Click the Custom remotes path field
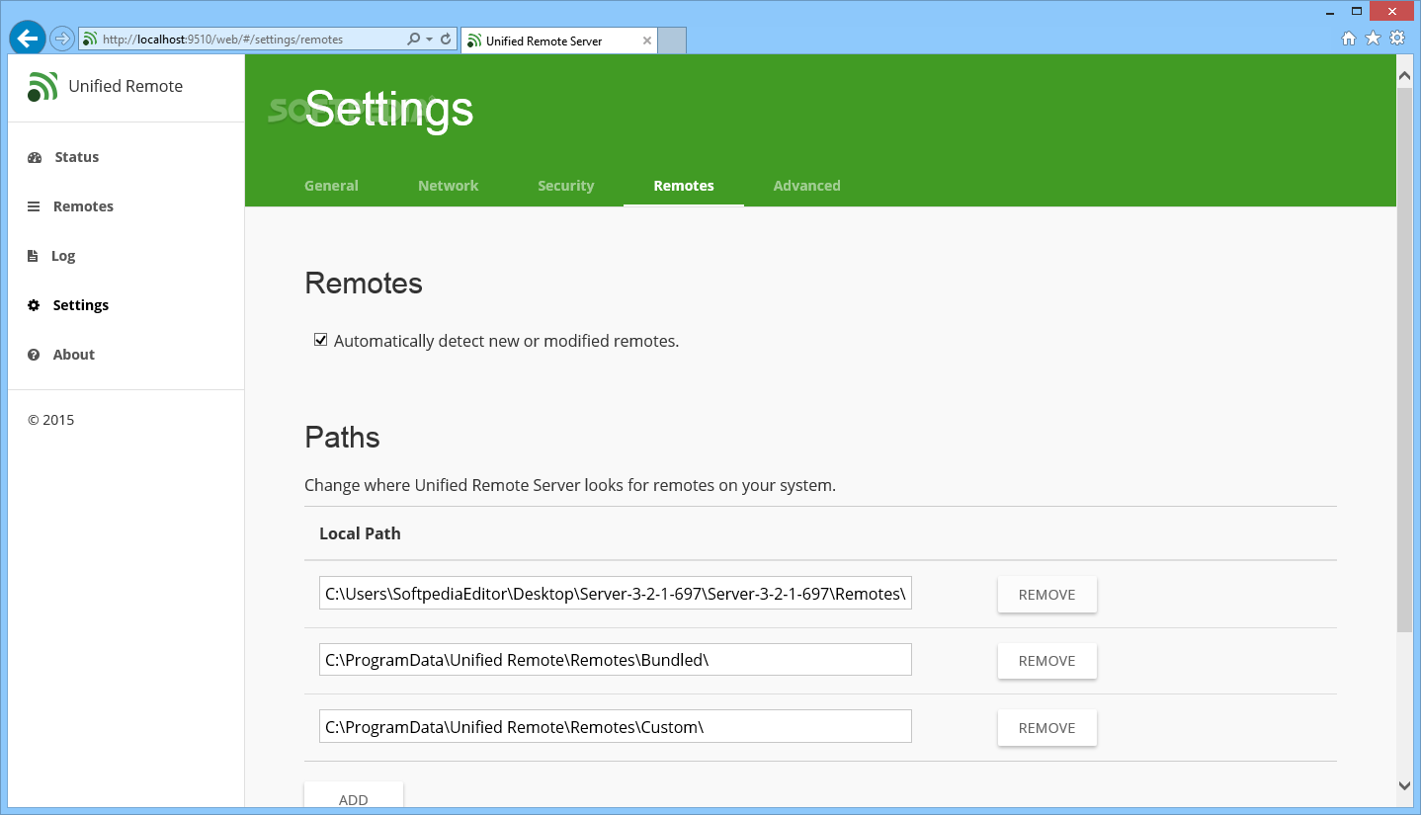1421x815 pixels. tap(615, 727)
